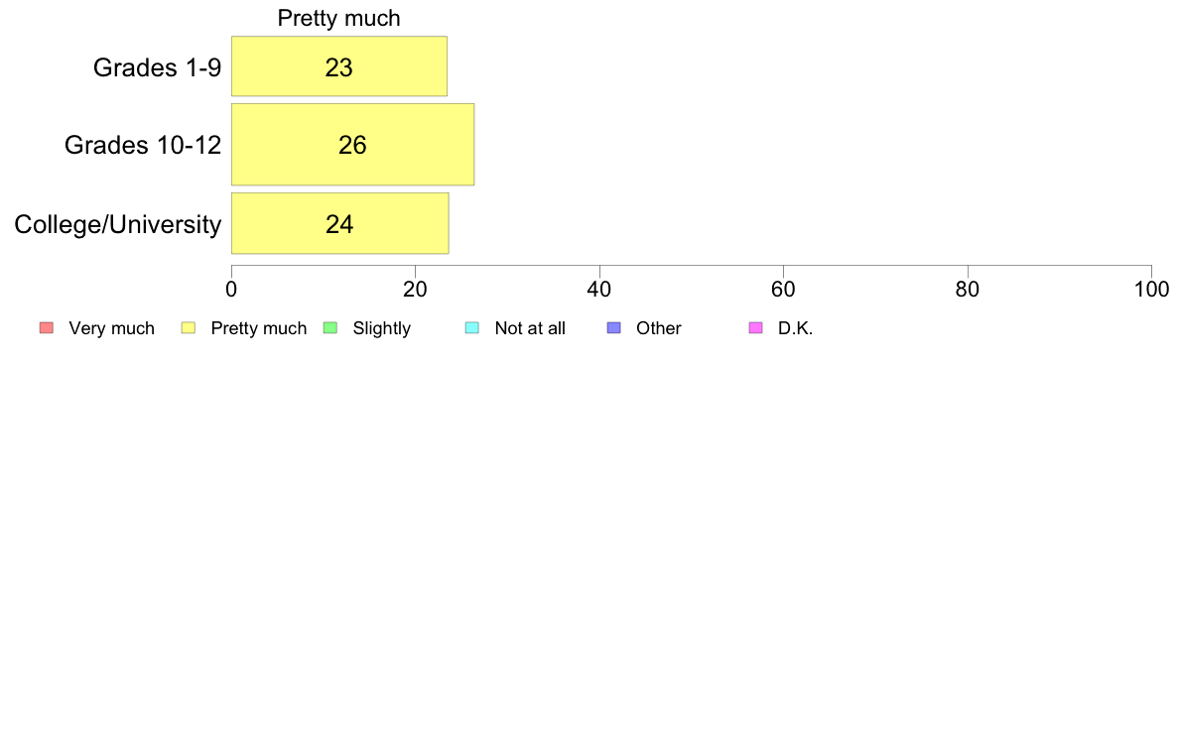Click the Very much legend label
Viewport: 1179px width, 730px height.
click(112, 328)
